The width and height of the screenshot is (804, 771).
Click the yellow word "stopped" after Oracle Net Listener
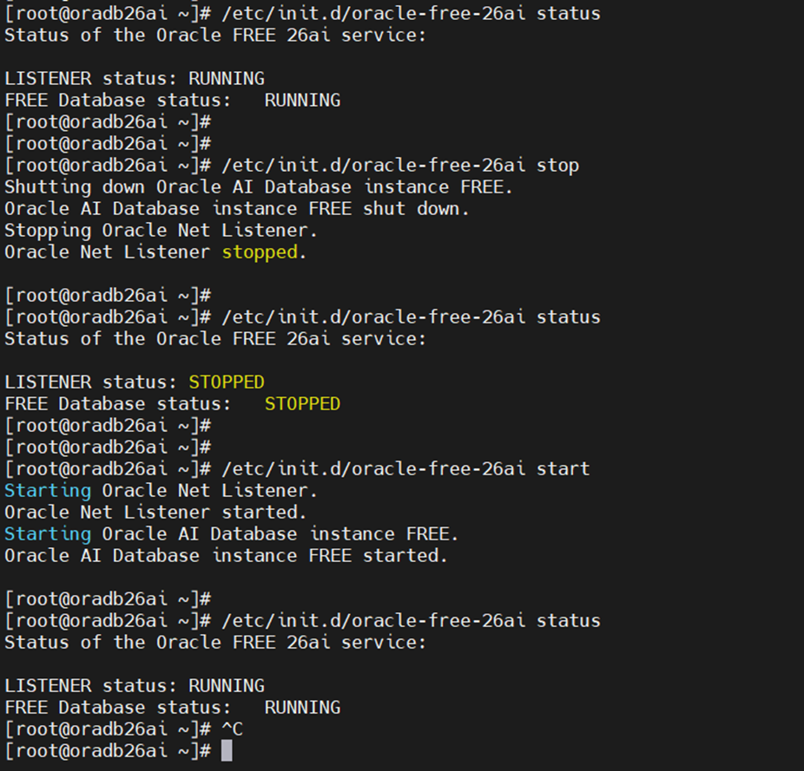click(259, 252)
